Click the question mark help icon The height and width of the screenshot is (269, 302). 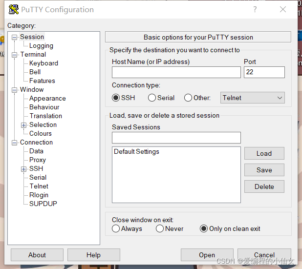click(x=255, y=9)
